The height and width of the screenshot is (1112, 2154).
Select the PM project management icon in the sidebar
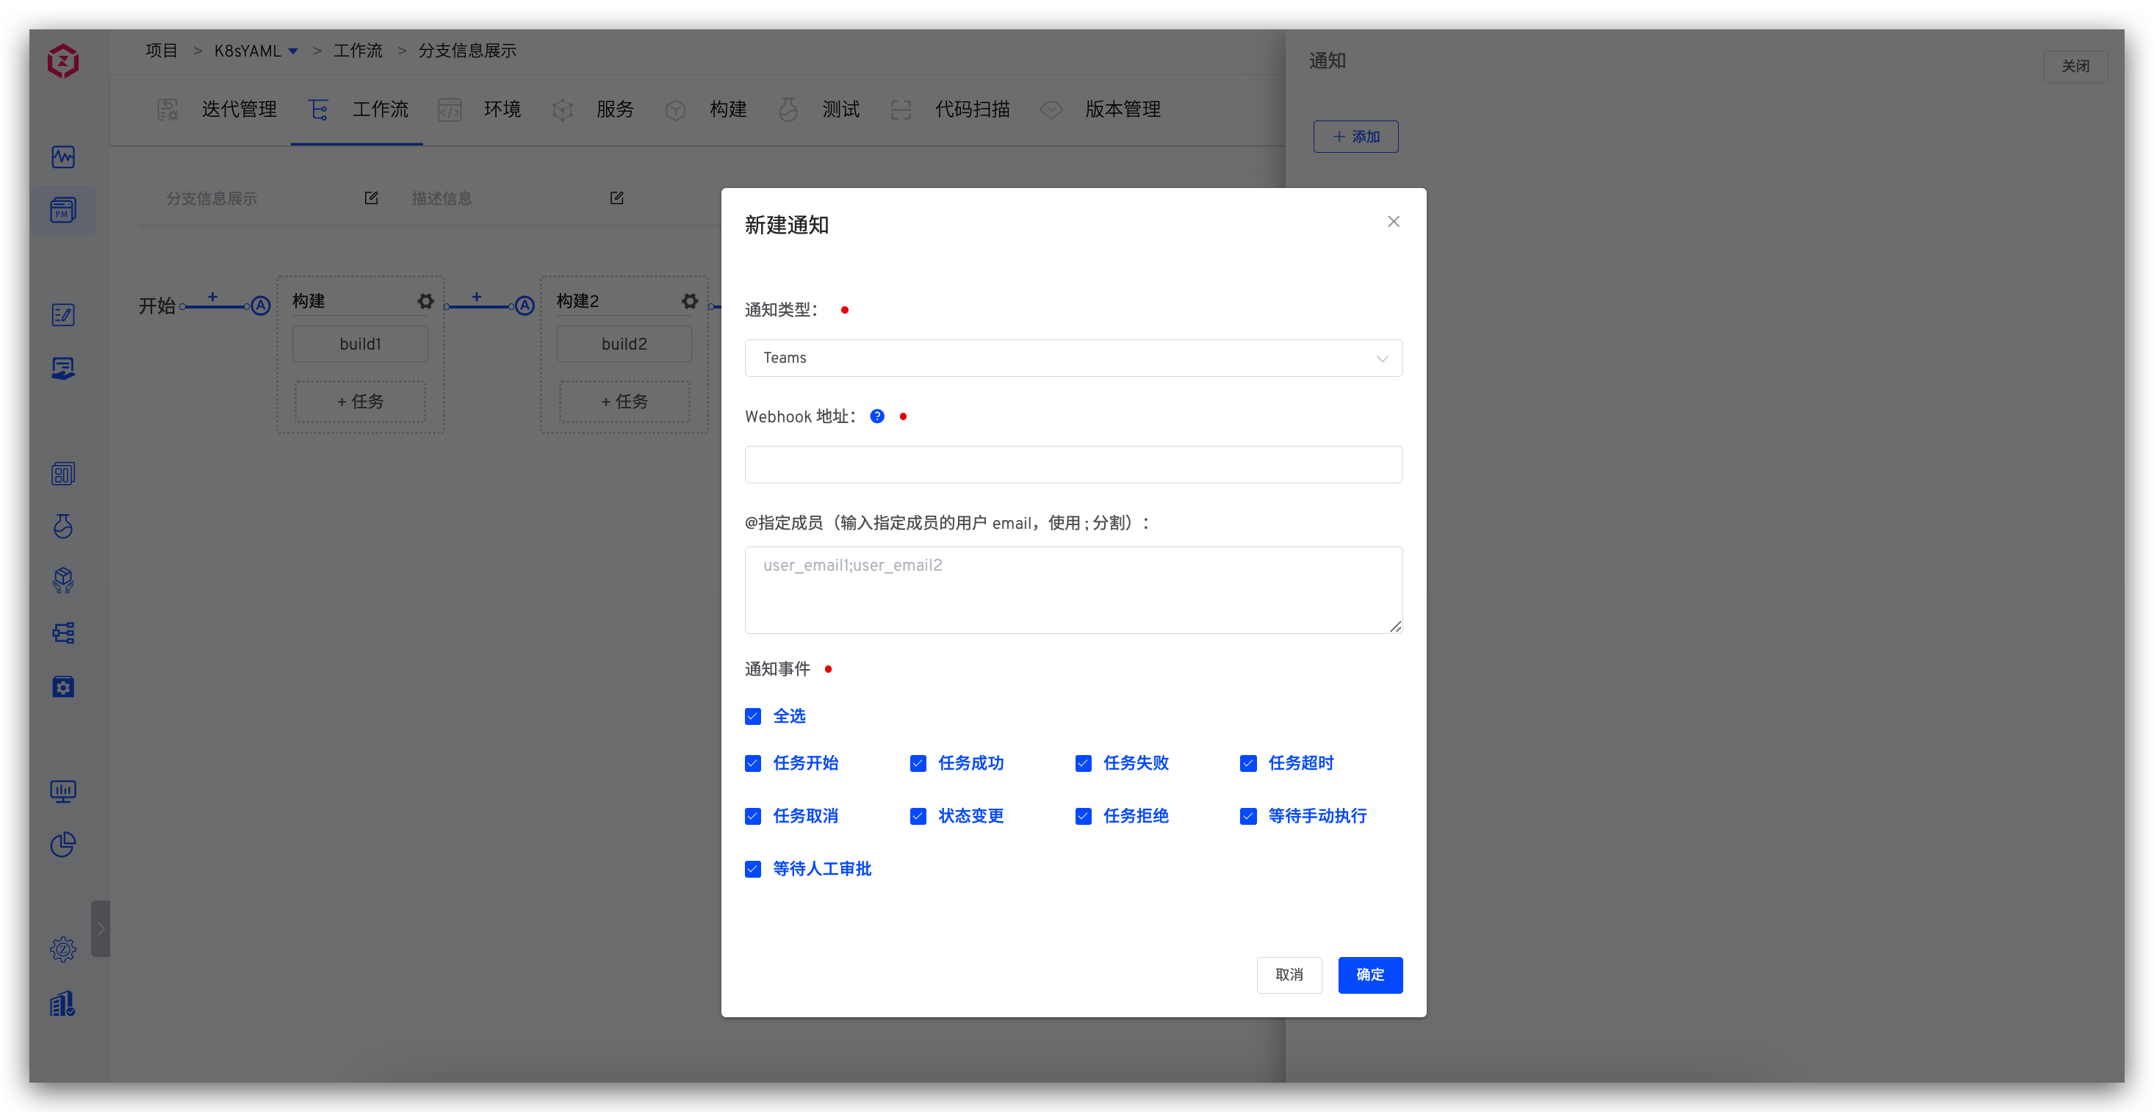62,210
